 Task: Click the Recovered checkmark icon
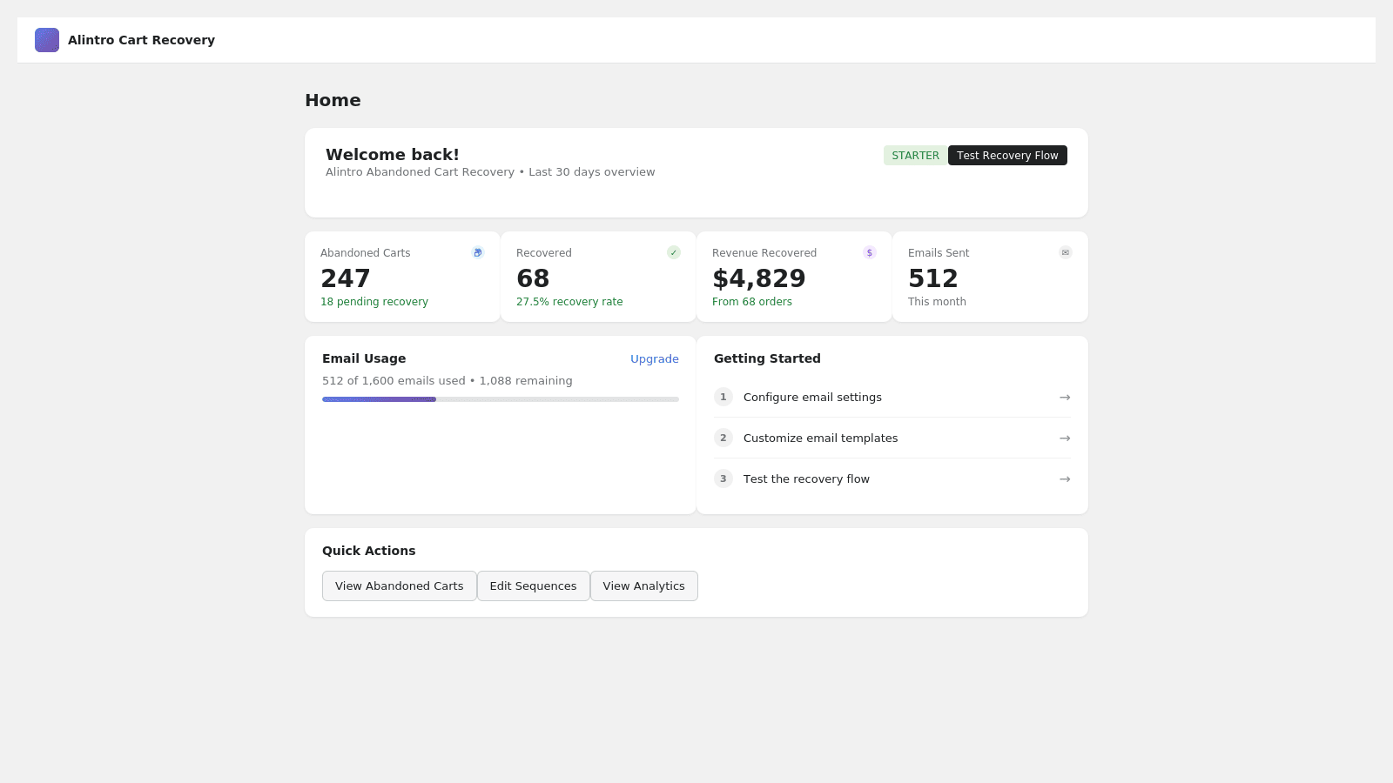pos(673,252)
